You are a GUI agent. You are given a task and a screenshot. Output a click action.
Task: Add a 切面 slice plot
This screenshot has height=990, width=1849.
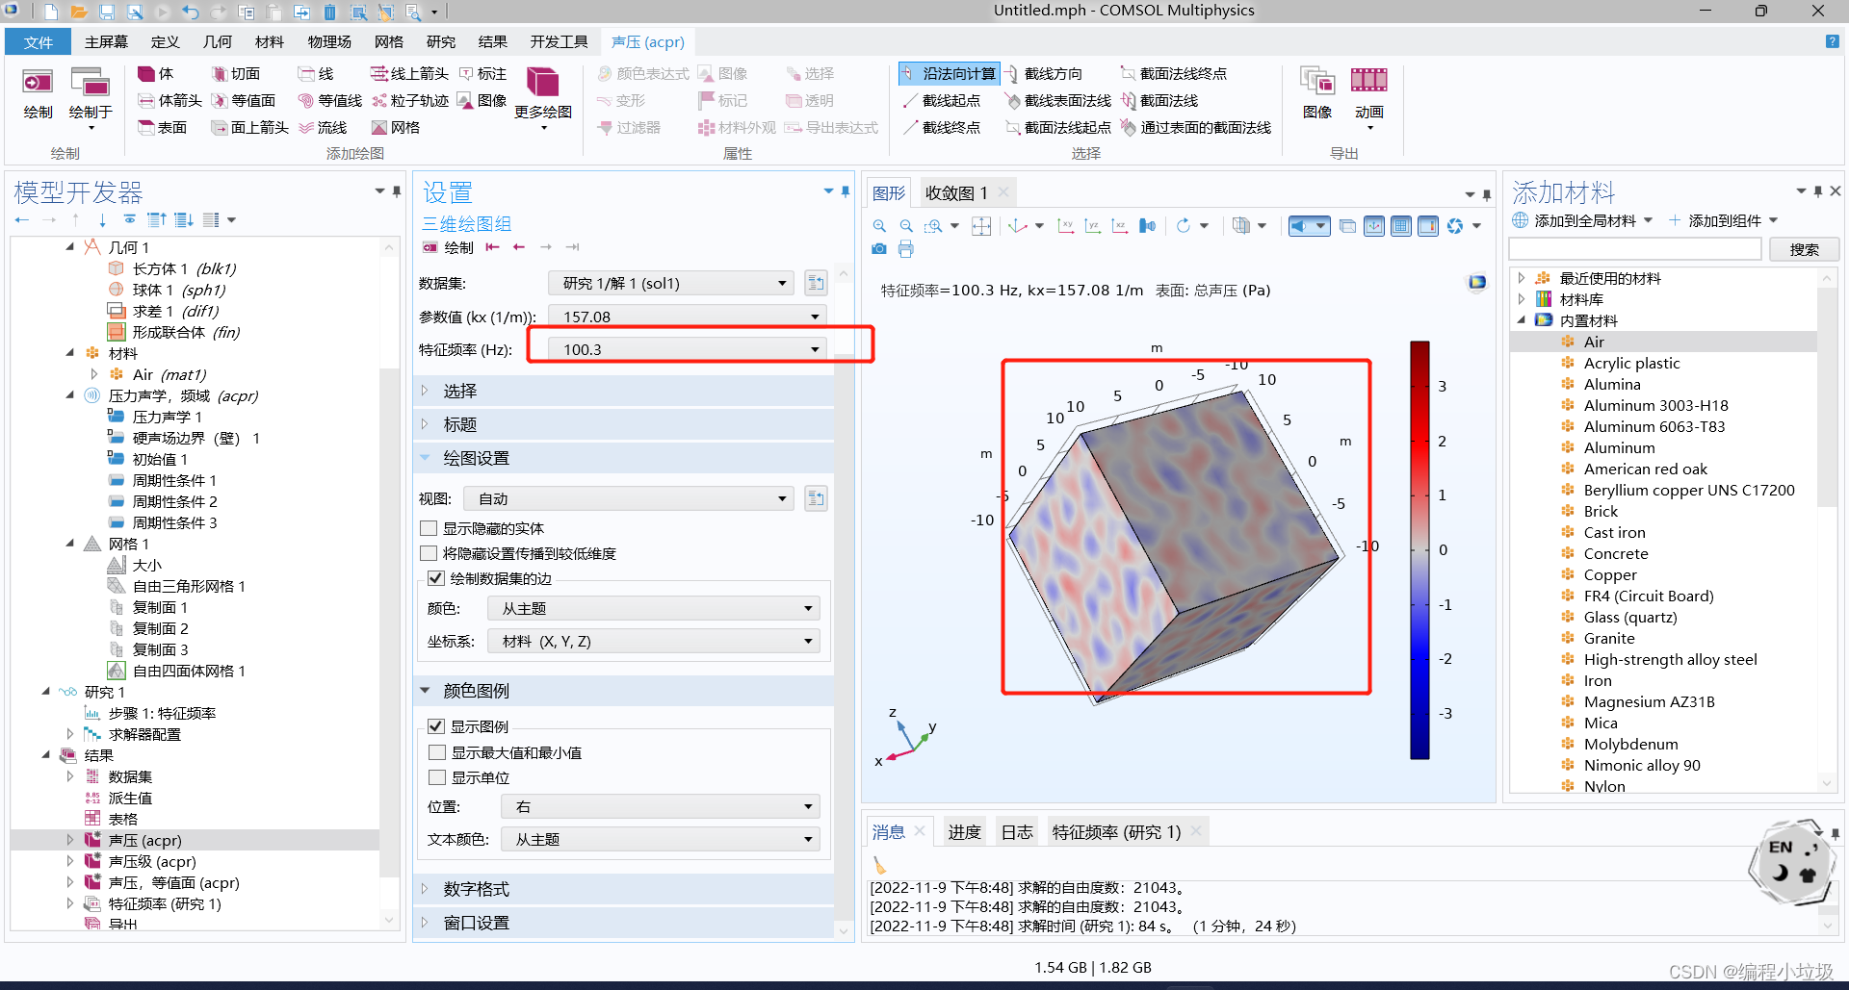pyautogui.click(x=236, y=73)
